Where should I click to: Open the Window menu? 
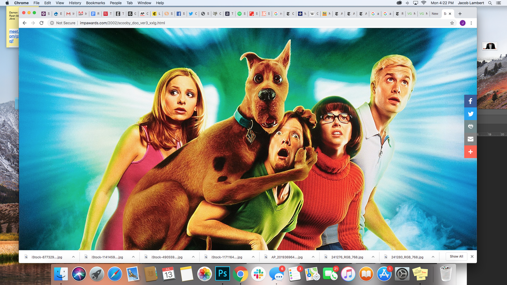click(144, 3)
